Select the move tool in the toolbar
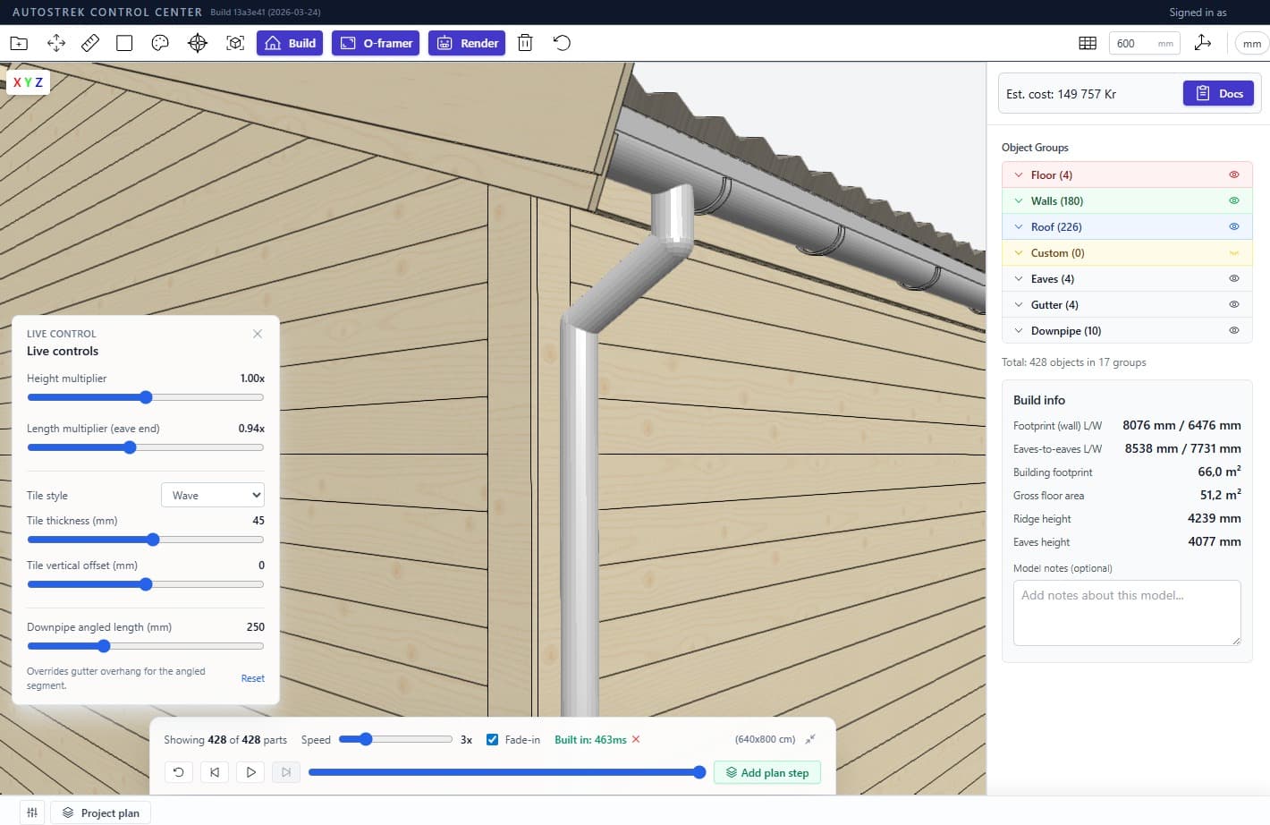This screenshot has width=1270, height=825. tap(55, 42)
